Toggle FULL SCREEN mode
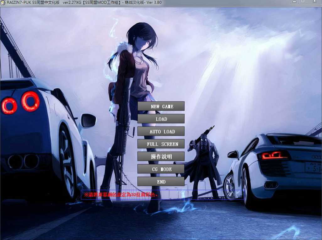322x240 pixels. [161, 144]
